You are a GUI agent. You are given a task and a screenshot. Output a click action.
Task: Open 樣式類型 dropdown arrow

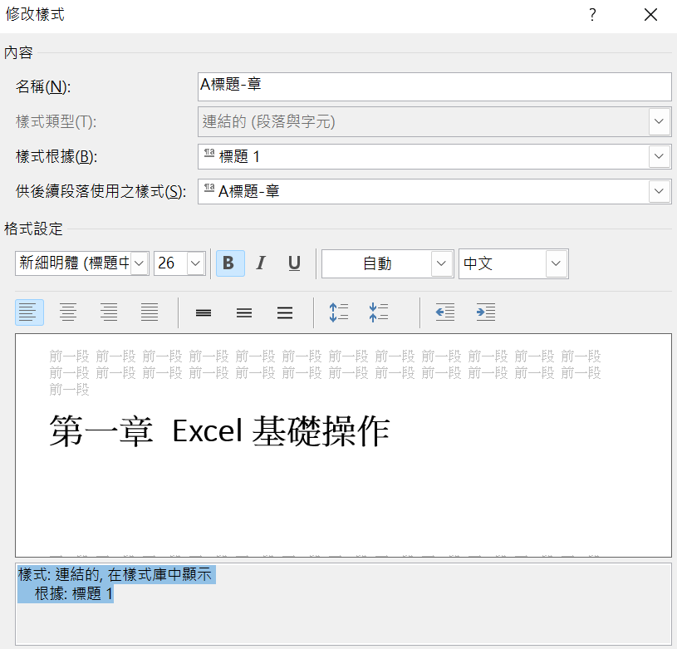pyautogui.click(x=659, y=121)
